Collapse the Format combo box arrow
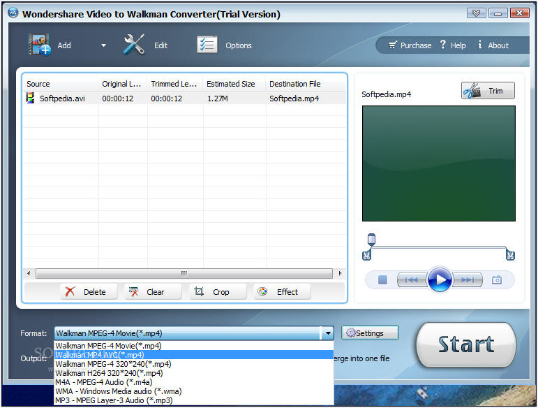This screenshot has height=408, width=538. tap(328, 333)
